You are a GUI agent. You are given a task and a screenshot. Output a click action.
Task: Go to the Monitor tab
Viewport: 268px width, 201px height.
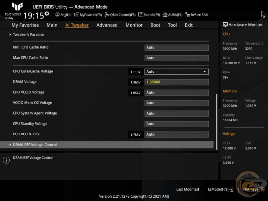[134, 25]
